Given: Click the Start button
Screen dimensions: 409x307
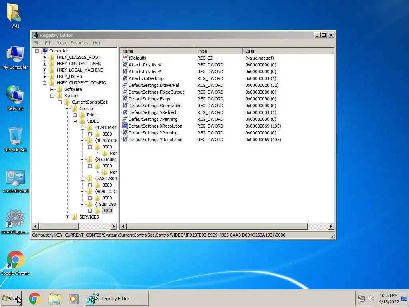Looking at the screenshot, I should tap(11, 298).
